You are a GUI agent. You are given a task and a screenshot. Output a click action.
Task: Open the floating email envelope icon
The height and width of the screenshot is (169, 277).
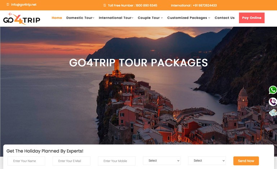273,113
